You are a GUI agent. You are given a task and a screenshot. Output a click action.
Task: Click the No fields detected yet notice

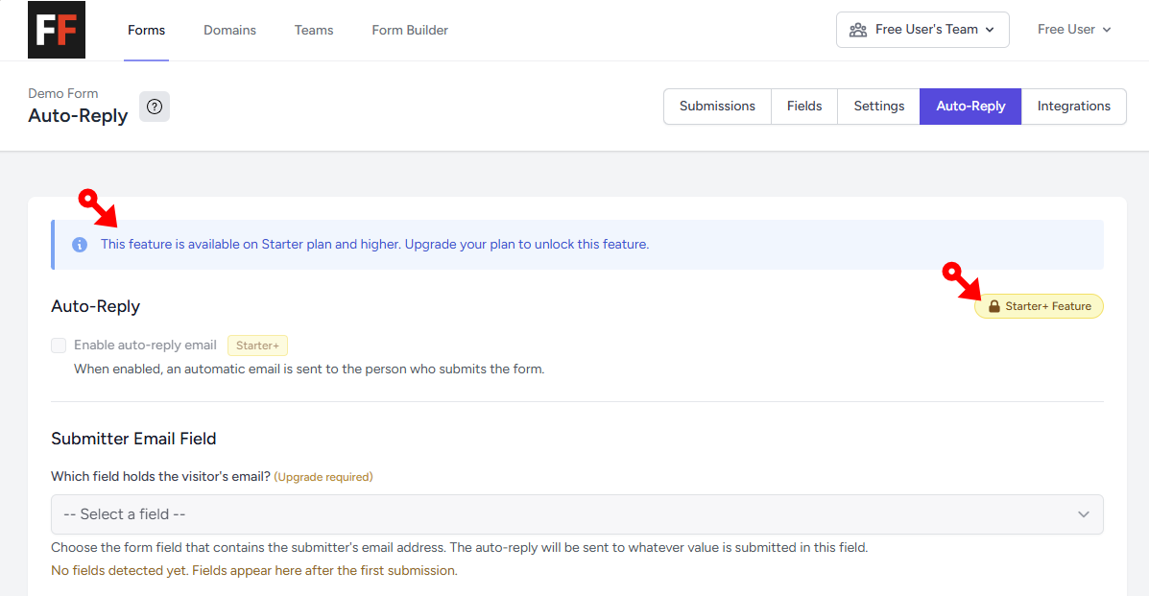click(x=254, y=570)
